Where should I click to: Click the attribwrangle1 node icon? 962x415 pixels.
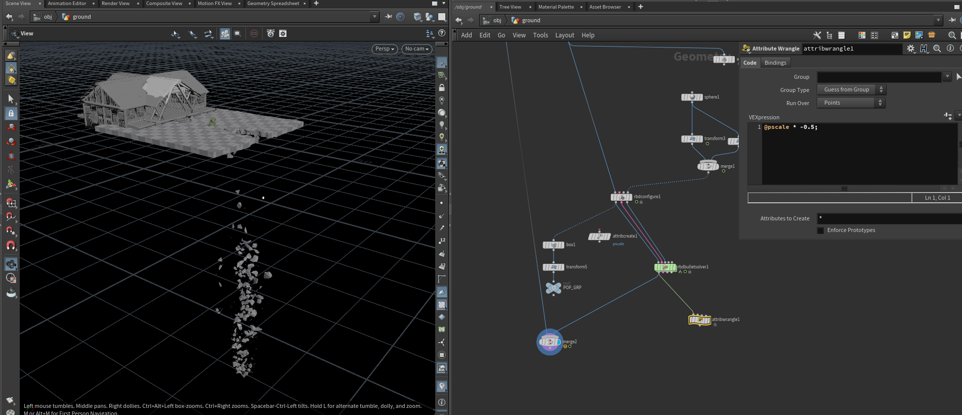tap(699, 319)
